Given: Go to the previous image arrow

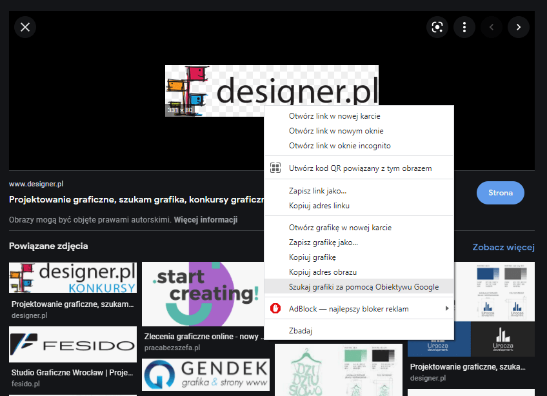Looking at the screenshot, I should [x=492, y=27].
